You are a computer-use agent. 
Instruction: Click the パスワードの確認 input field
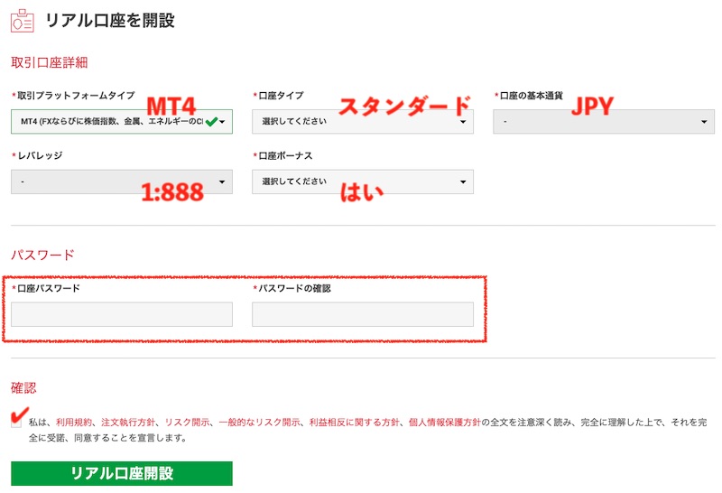[x=363, y=314]
